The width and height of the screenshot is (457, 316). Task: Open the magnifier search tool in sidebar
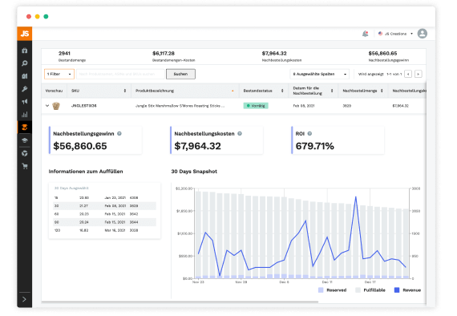25,63
